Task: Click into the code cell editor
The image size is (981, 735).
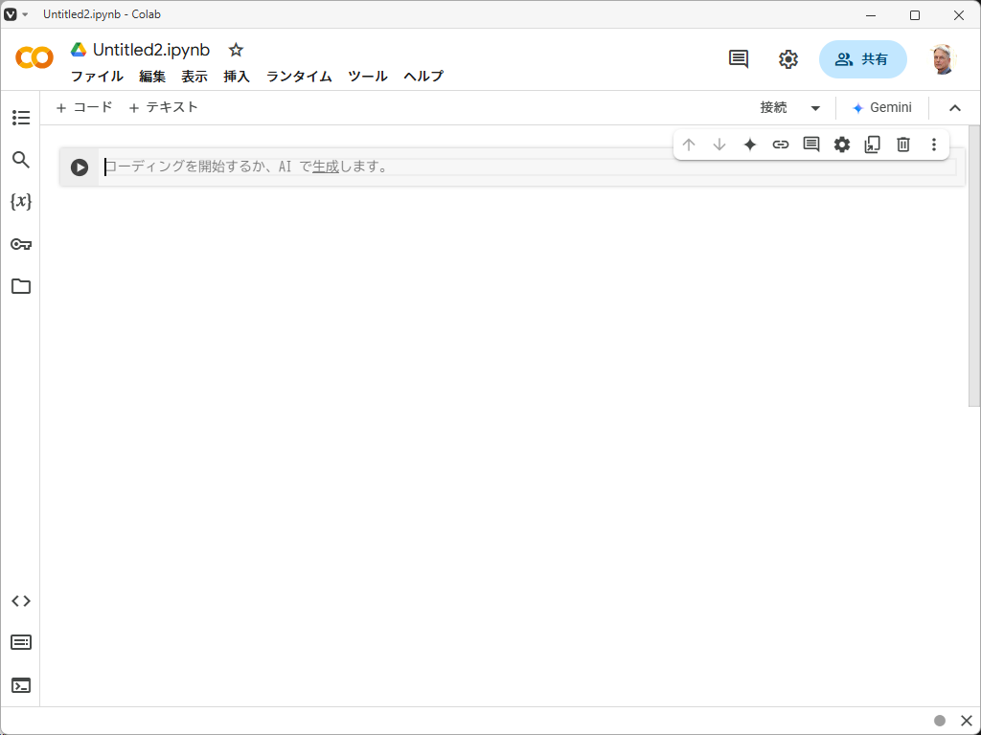Action: point(530,167)
